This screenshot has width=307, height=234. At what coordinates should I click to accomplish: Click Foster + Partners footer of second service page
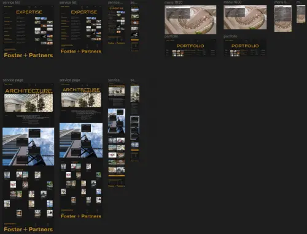click(x=81, y=216)
